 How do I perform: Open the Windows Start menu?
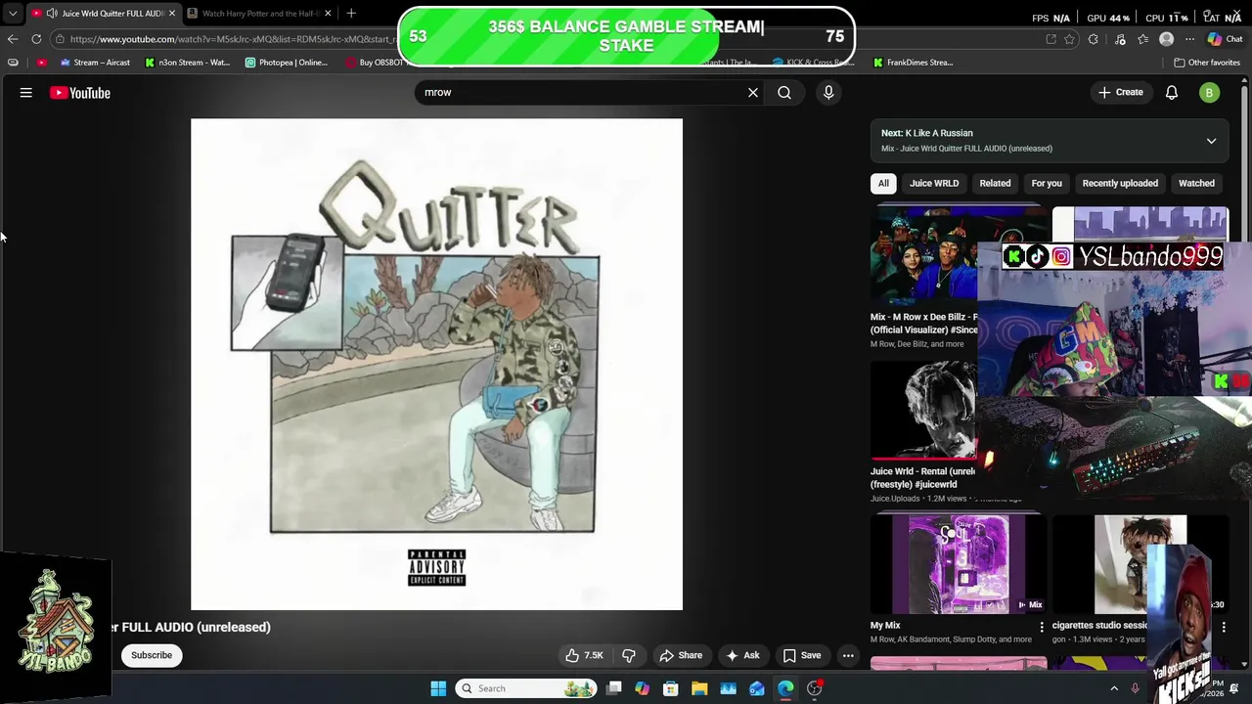[x=438, y=688]
